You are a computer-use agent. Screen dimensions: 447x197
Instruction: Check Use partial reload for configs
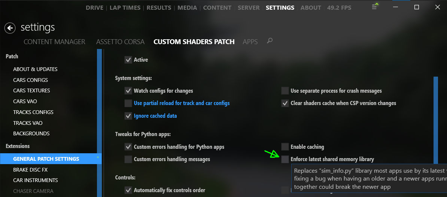point(128,103)
